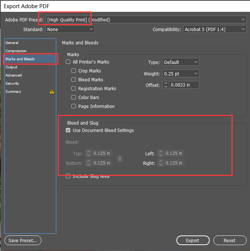Click the Offset stepper arrows
Viewport: 250px width, 251px height.
tap(166, 85)
